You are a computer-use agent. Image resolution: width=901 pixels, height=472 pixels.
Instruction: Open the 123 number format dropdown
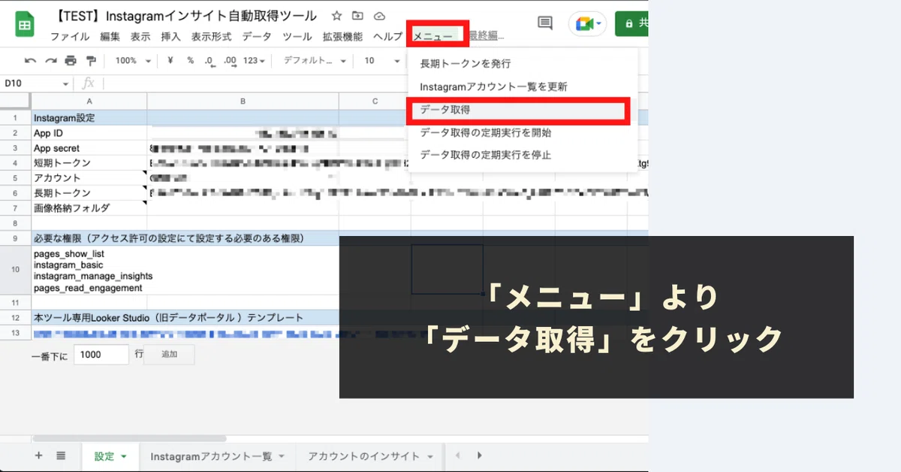click(254, 61)
